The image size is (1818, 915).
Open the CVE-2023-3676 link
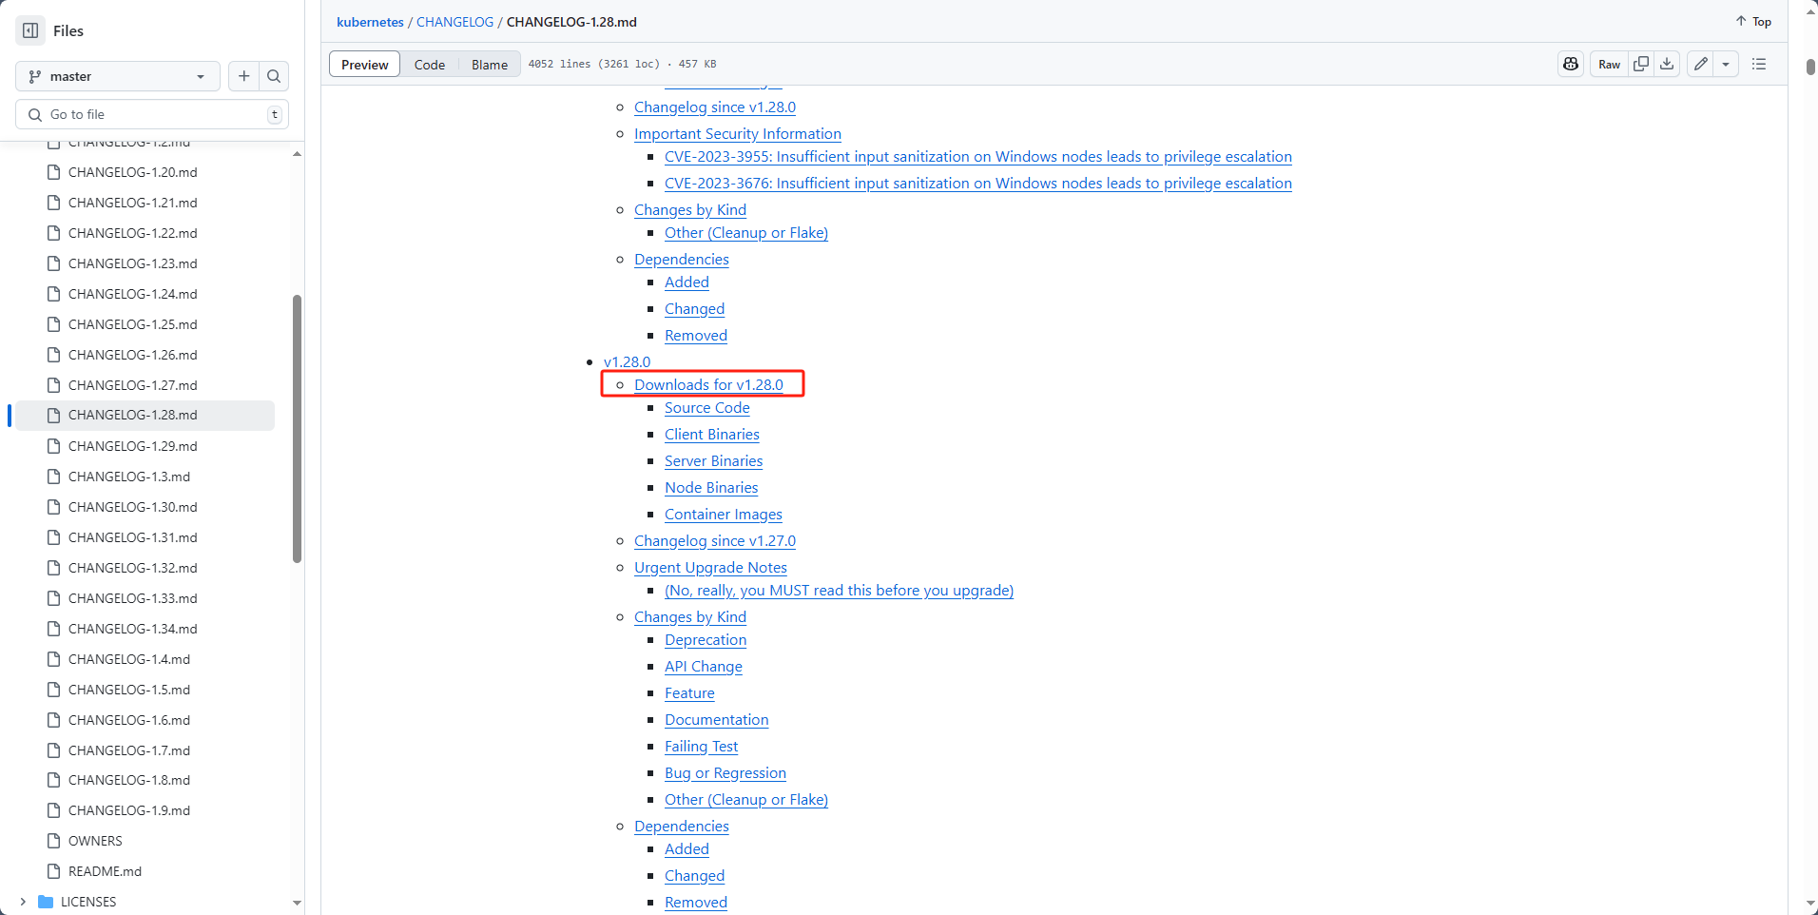(x=978, y=184)
